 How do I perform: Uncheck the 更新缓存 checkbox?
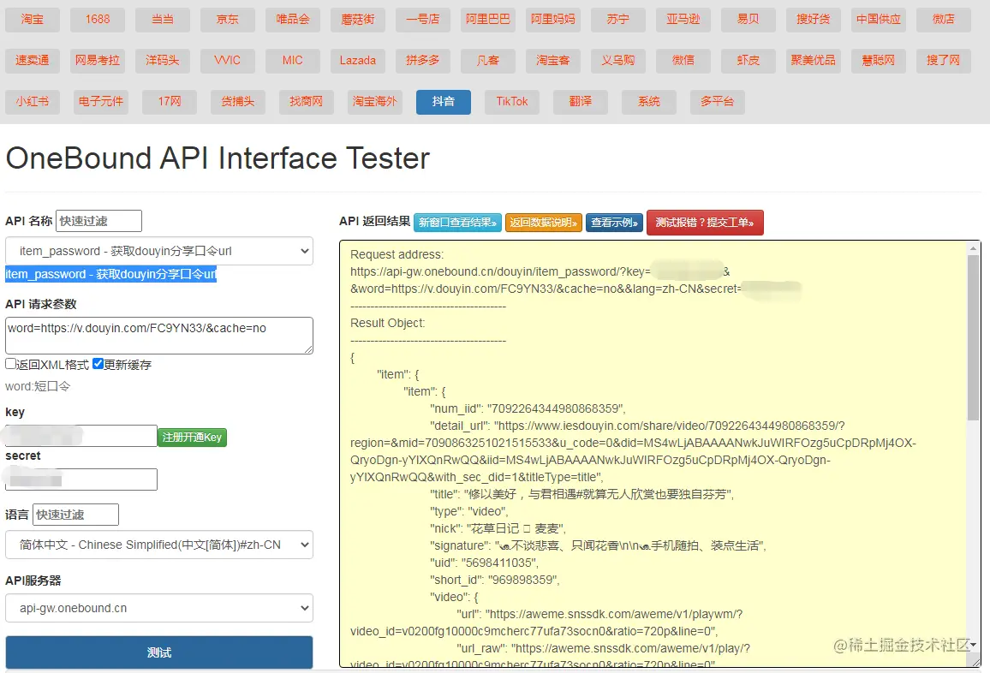pos(98,364)
